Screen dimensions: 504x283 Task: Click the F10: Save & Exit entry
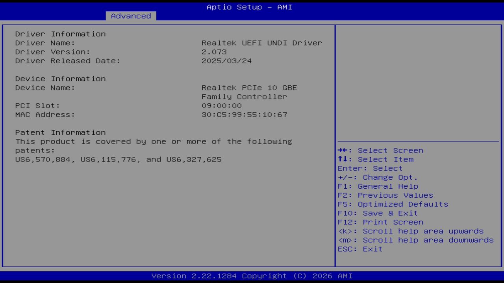378,213
